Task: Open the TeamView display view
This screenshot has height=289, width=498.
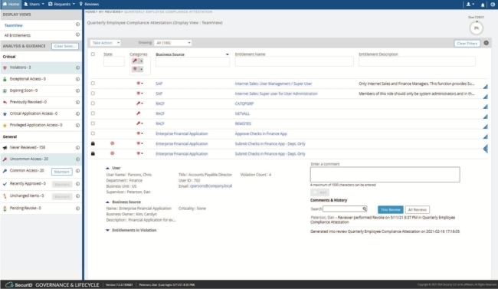Action: [14, 25]
